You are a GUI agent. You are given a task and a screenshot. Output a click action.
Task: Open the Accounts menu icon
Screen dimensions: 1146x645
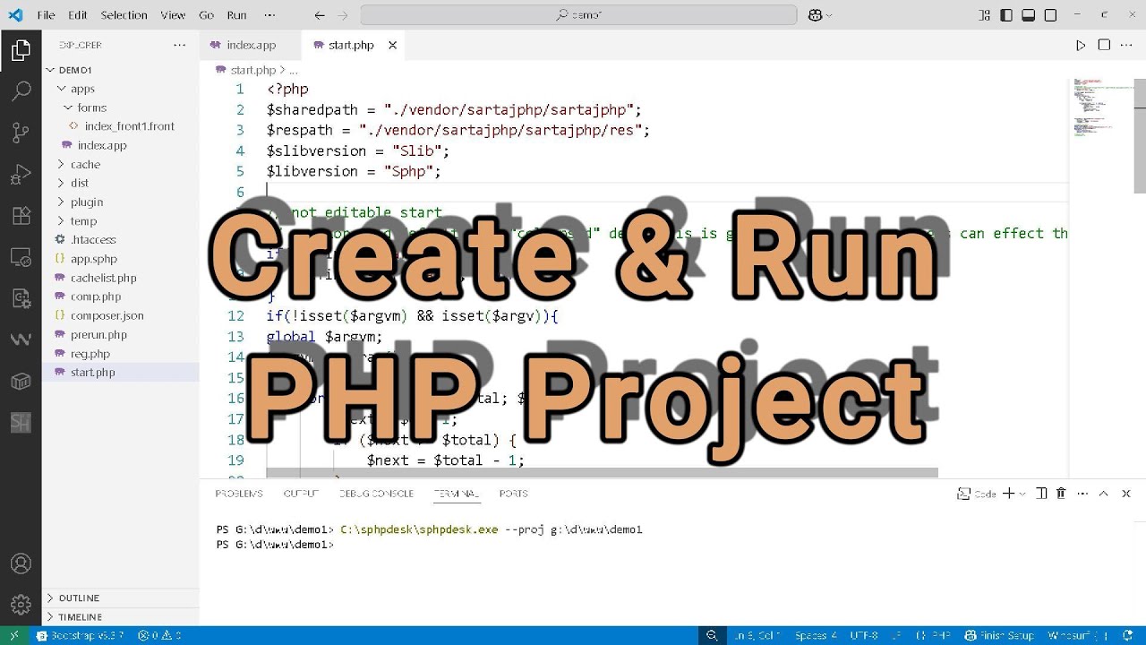pos(21,564)
